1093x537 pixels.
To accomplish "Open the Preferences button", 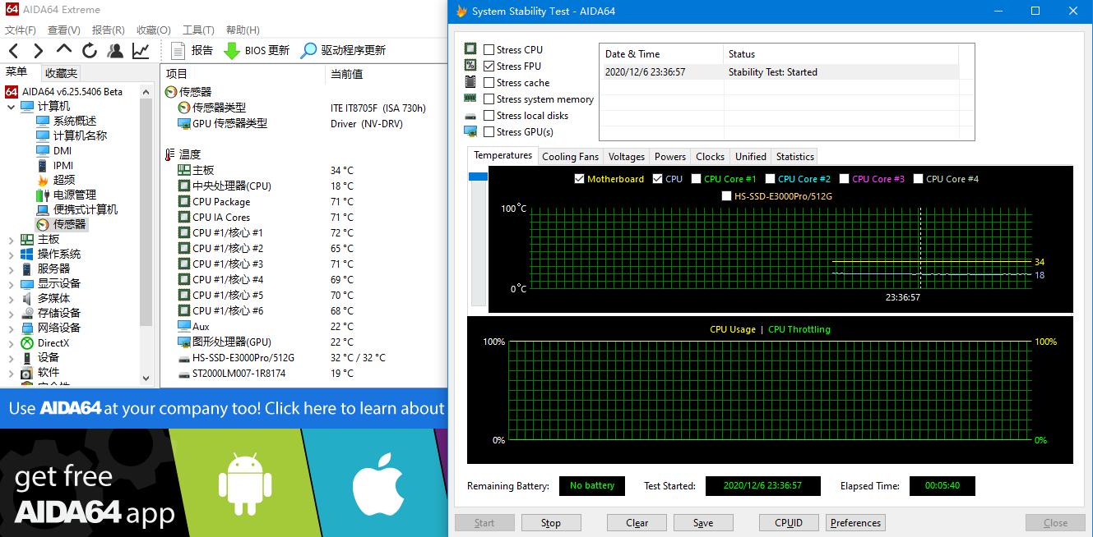I will click(855, 522).
